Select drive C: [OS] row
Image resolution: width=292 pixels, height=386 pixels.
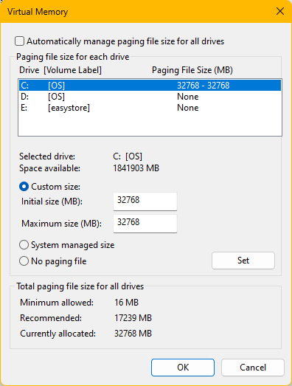point(150,86)
